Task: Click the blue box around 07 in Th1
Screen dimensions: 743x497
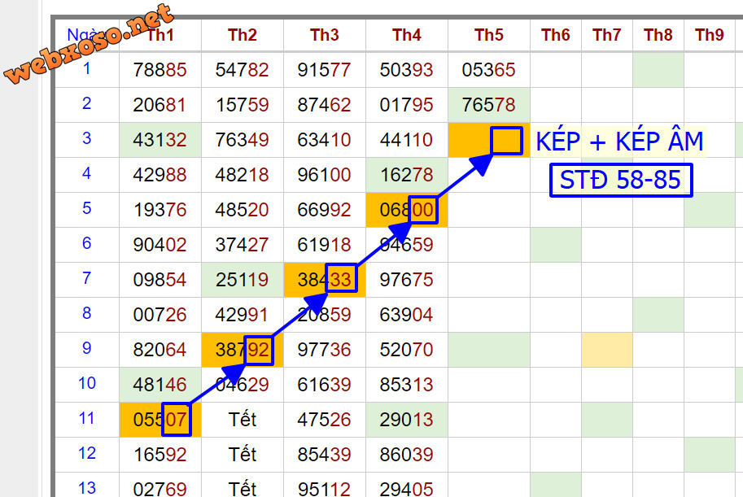Action: pos(176,419)
